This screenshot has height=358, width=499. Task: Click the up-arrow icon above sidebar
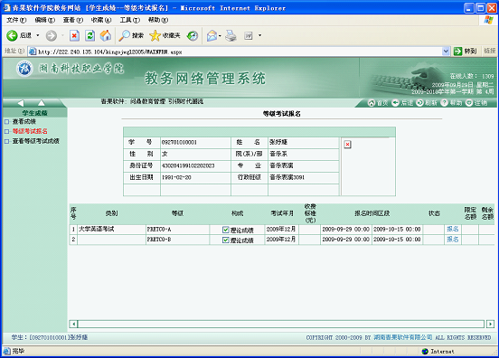click(42, 102)
